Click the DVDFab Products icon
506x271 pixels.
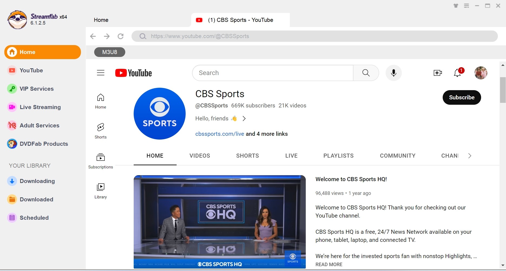tap(12, 144)
